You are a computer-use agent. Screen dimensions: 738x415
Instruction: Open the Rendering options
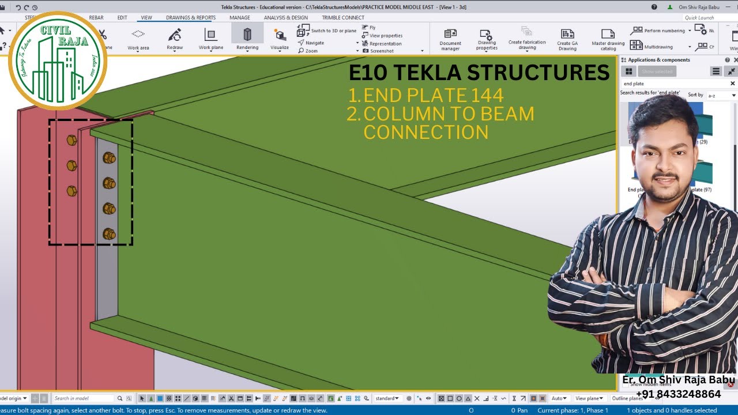point(247,39)
